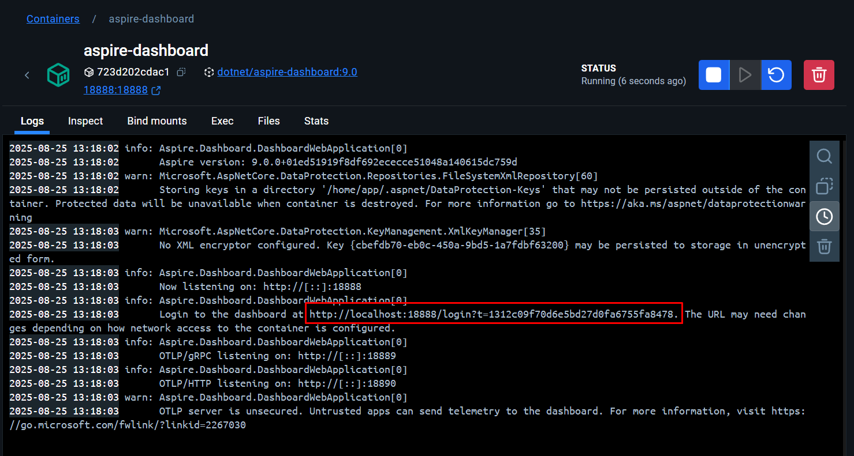Image resolution: width=854 pixels, height=456 pixels.
Task: Copy container logs using the copy icon
Action: tap(824, 186)
